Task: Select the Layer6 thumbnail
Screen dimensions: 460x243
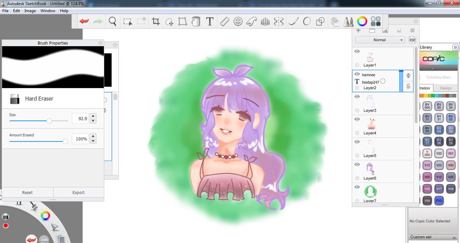Action: click(x=370, y=169)
